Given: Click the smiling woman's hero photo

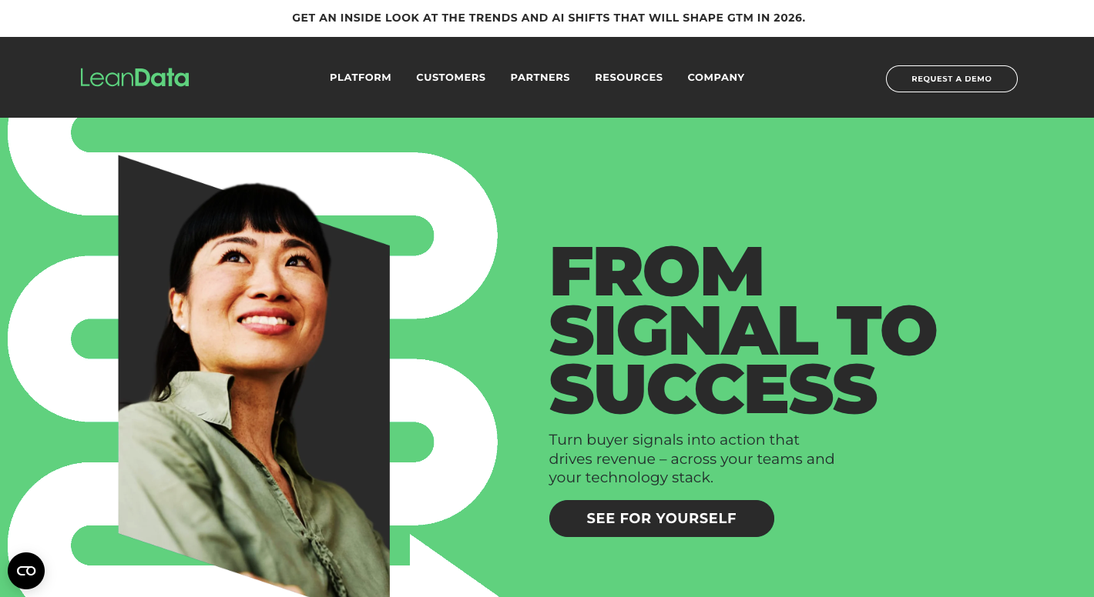Looking at the screenshot, I should pyautogui.click(x=254, y=377).
